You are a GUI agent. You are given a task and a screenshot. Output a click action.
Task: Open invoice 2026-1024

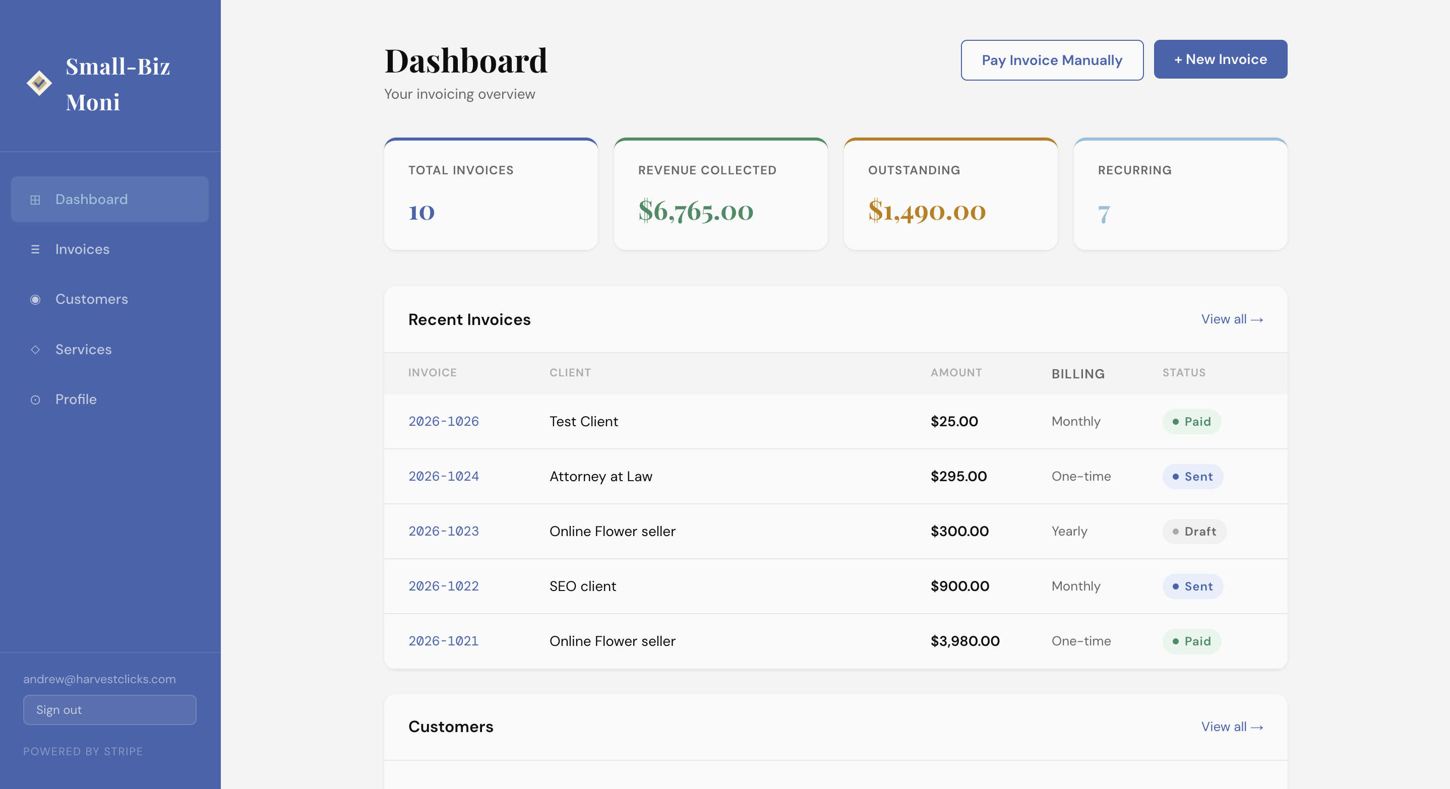coord(444,476)
